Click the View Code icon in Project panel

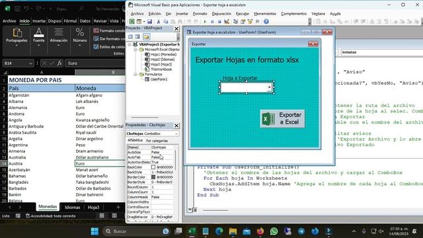pyautogui.click(x=131, y=37)
